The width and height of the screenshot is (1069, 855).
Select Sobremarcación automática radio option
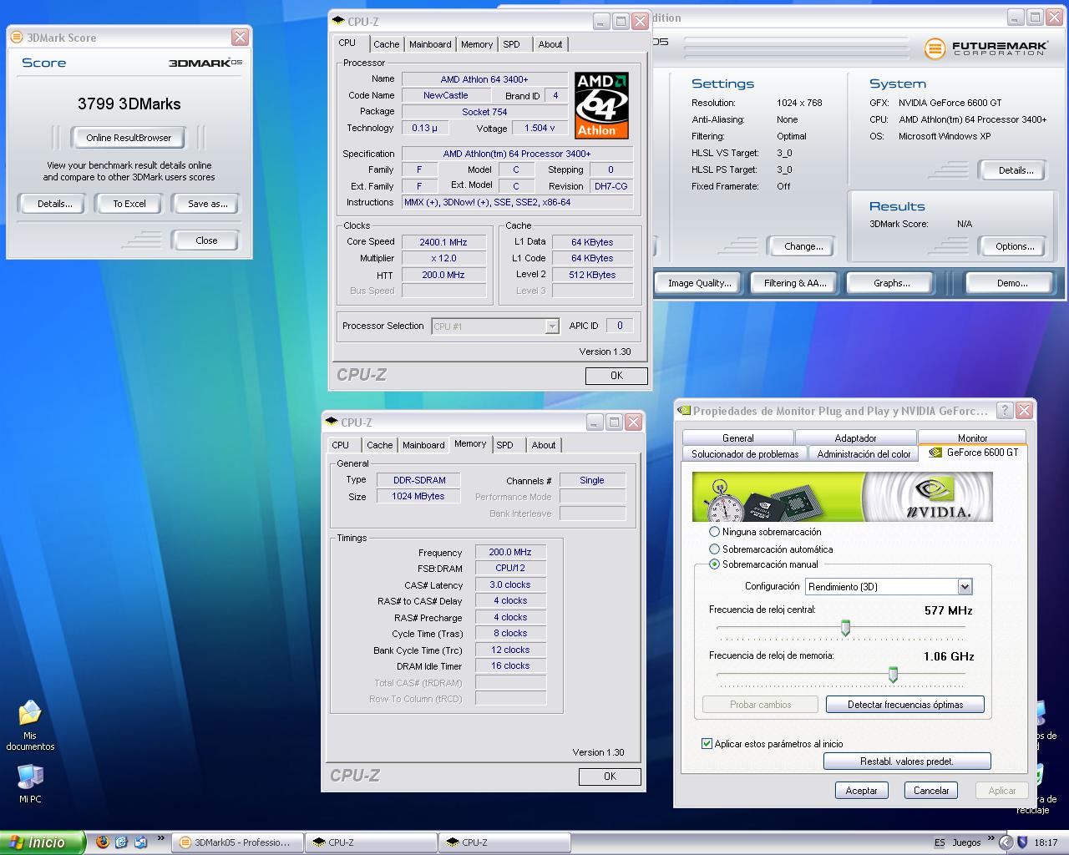click(x=714, y=549)
